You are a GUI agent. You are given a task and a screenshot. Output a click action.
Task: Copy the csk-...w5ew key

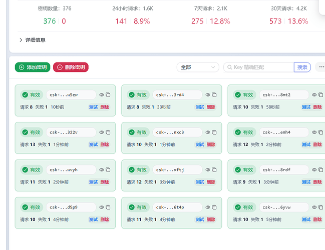[x=108, y=95]
